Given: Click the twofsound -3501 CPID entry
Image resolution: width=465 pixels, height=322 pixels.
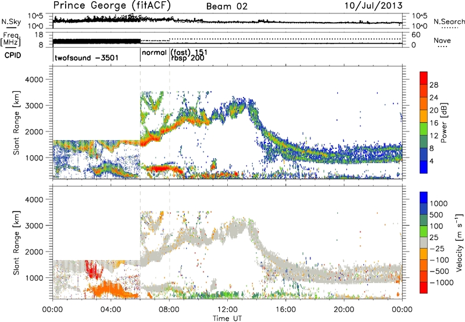Looking at the screenshot, I should pyautogui.click(x=87, y=58).
